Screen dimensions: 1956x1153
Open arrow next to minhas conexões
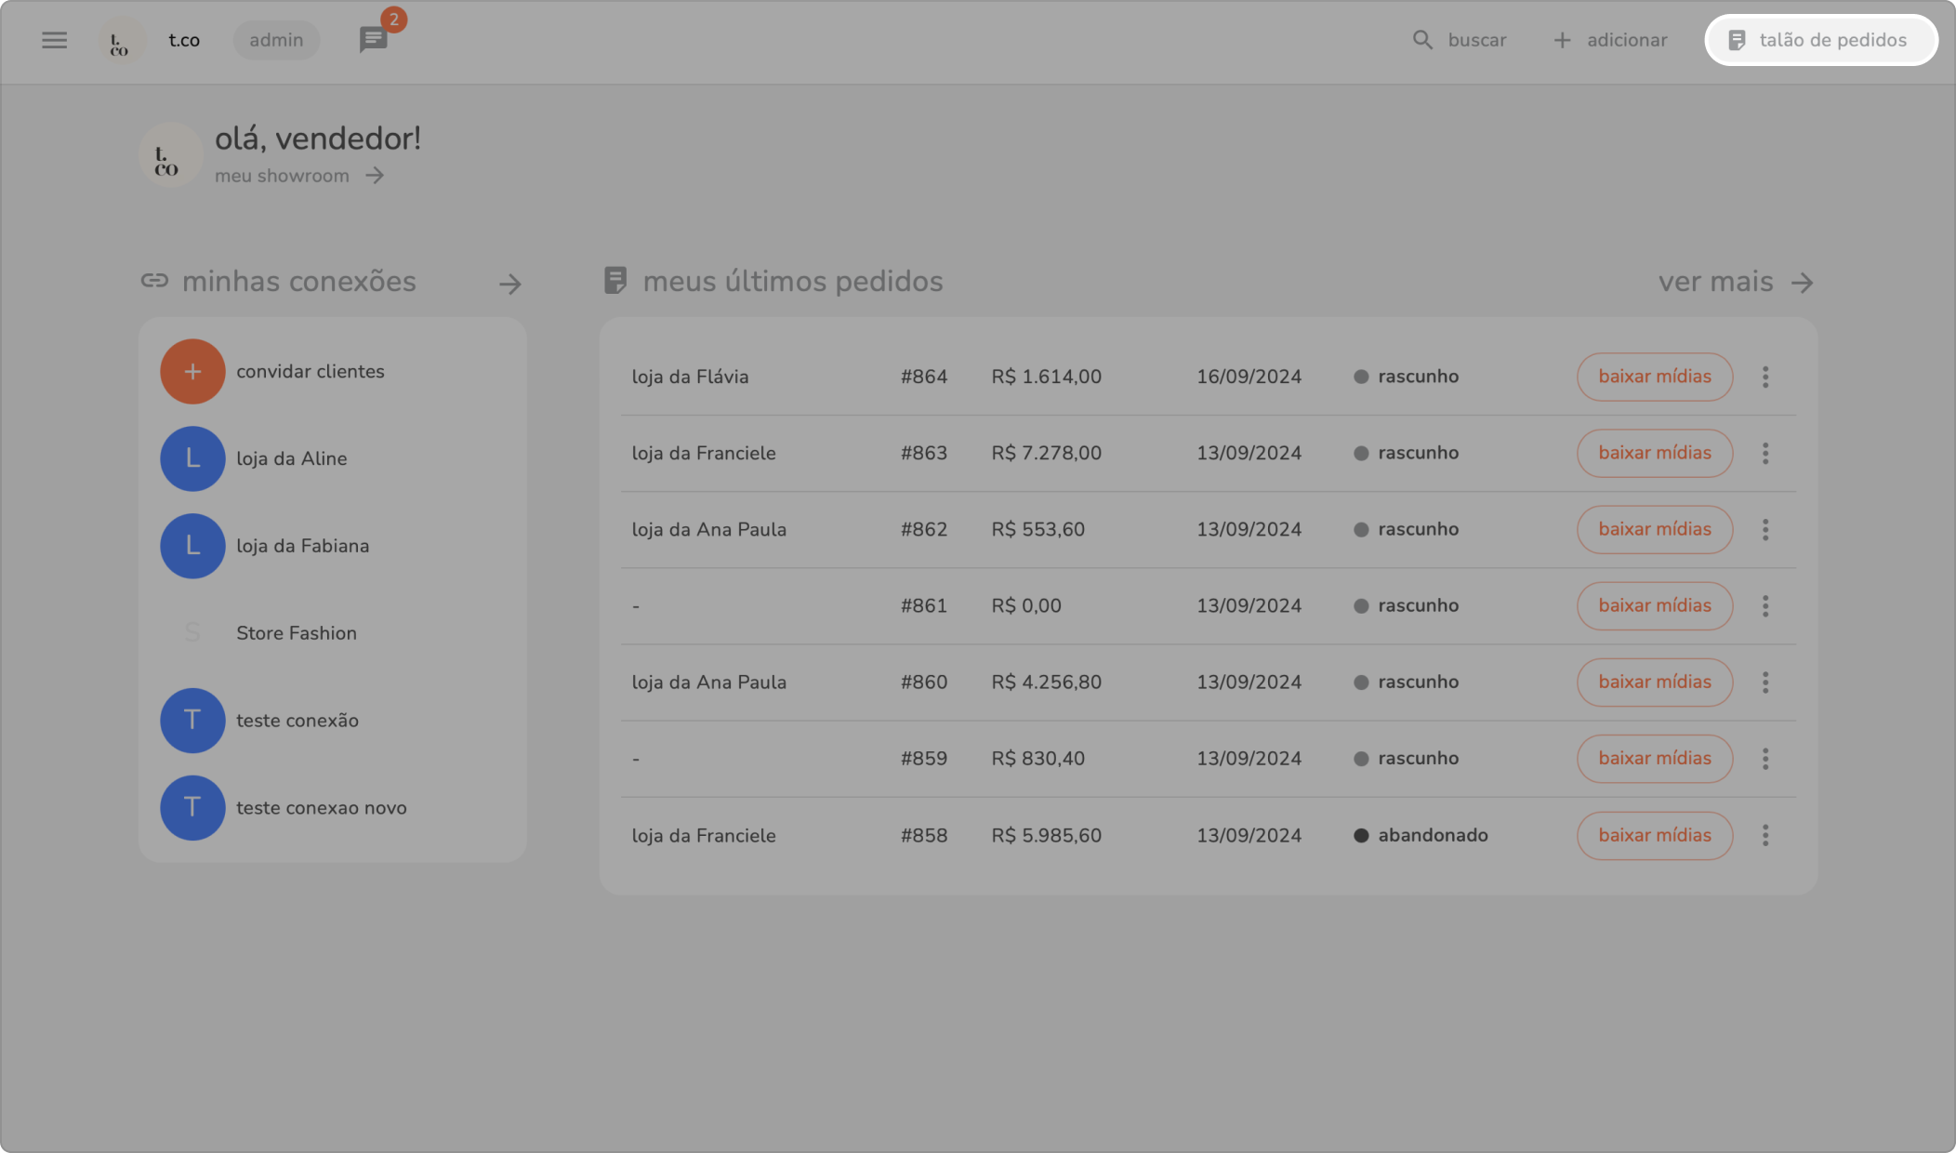point(509,284)
